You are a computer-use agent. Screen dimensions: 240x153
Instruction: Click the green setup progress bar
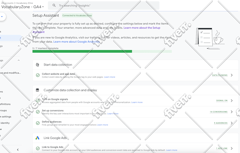[102, 51]
